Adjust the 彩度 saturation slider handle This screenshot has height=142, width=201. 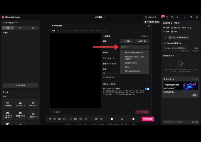104,74
